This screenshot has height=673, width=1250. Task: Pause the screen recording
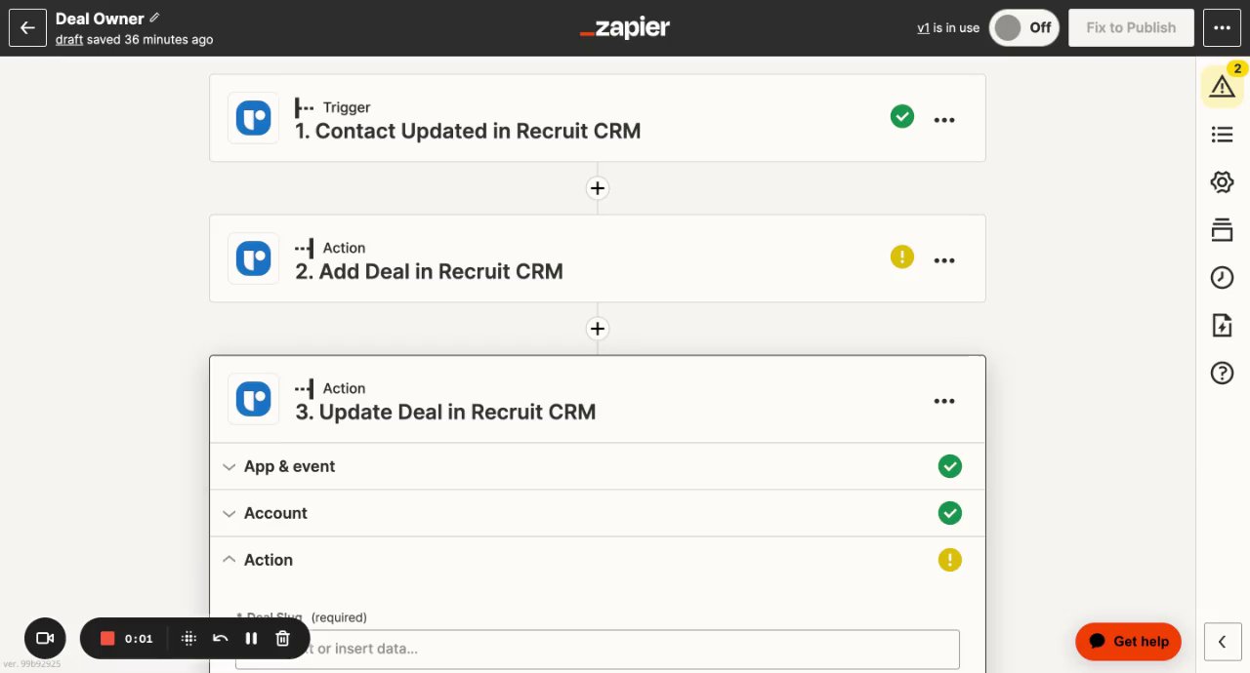point(251,639)
